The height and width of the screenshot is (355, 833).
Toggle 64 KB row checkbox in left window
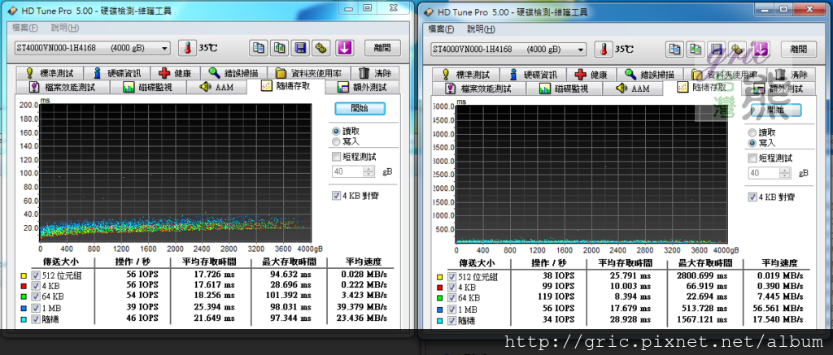click(x=36, y=296)
